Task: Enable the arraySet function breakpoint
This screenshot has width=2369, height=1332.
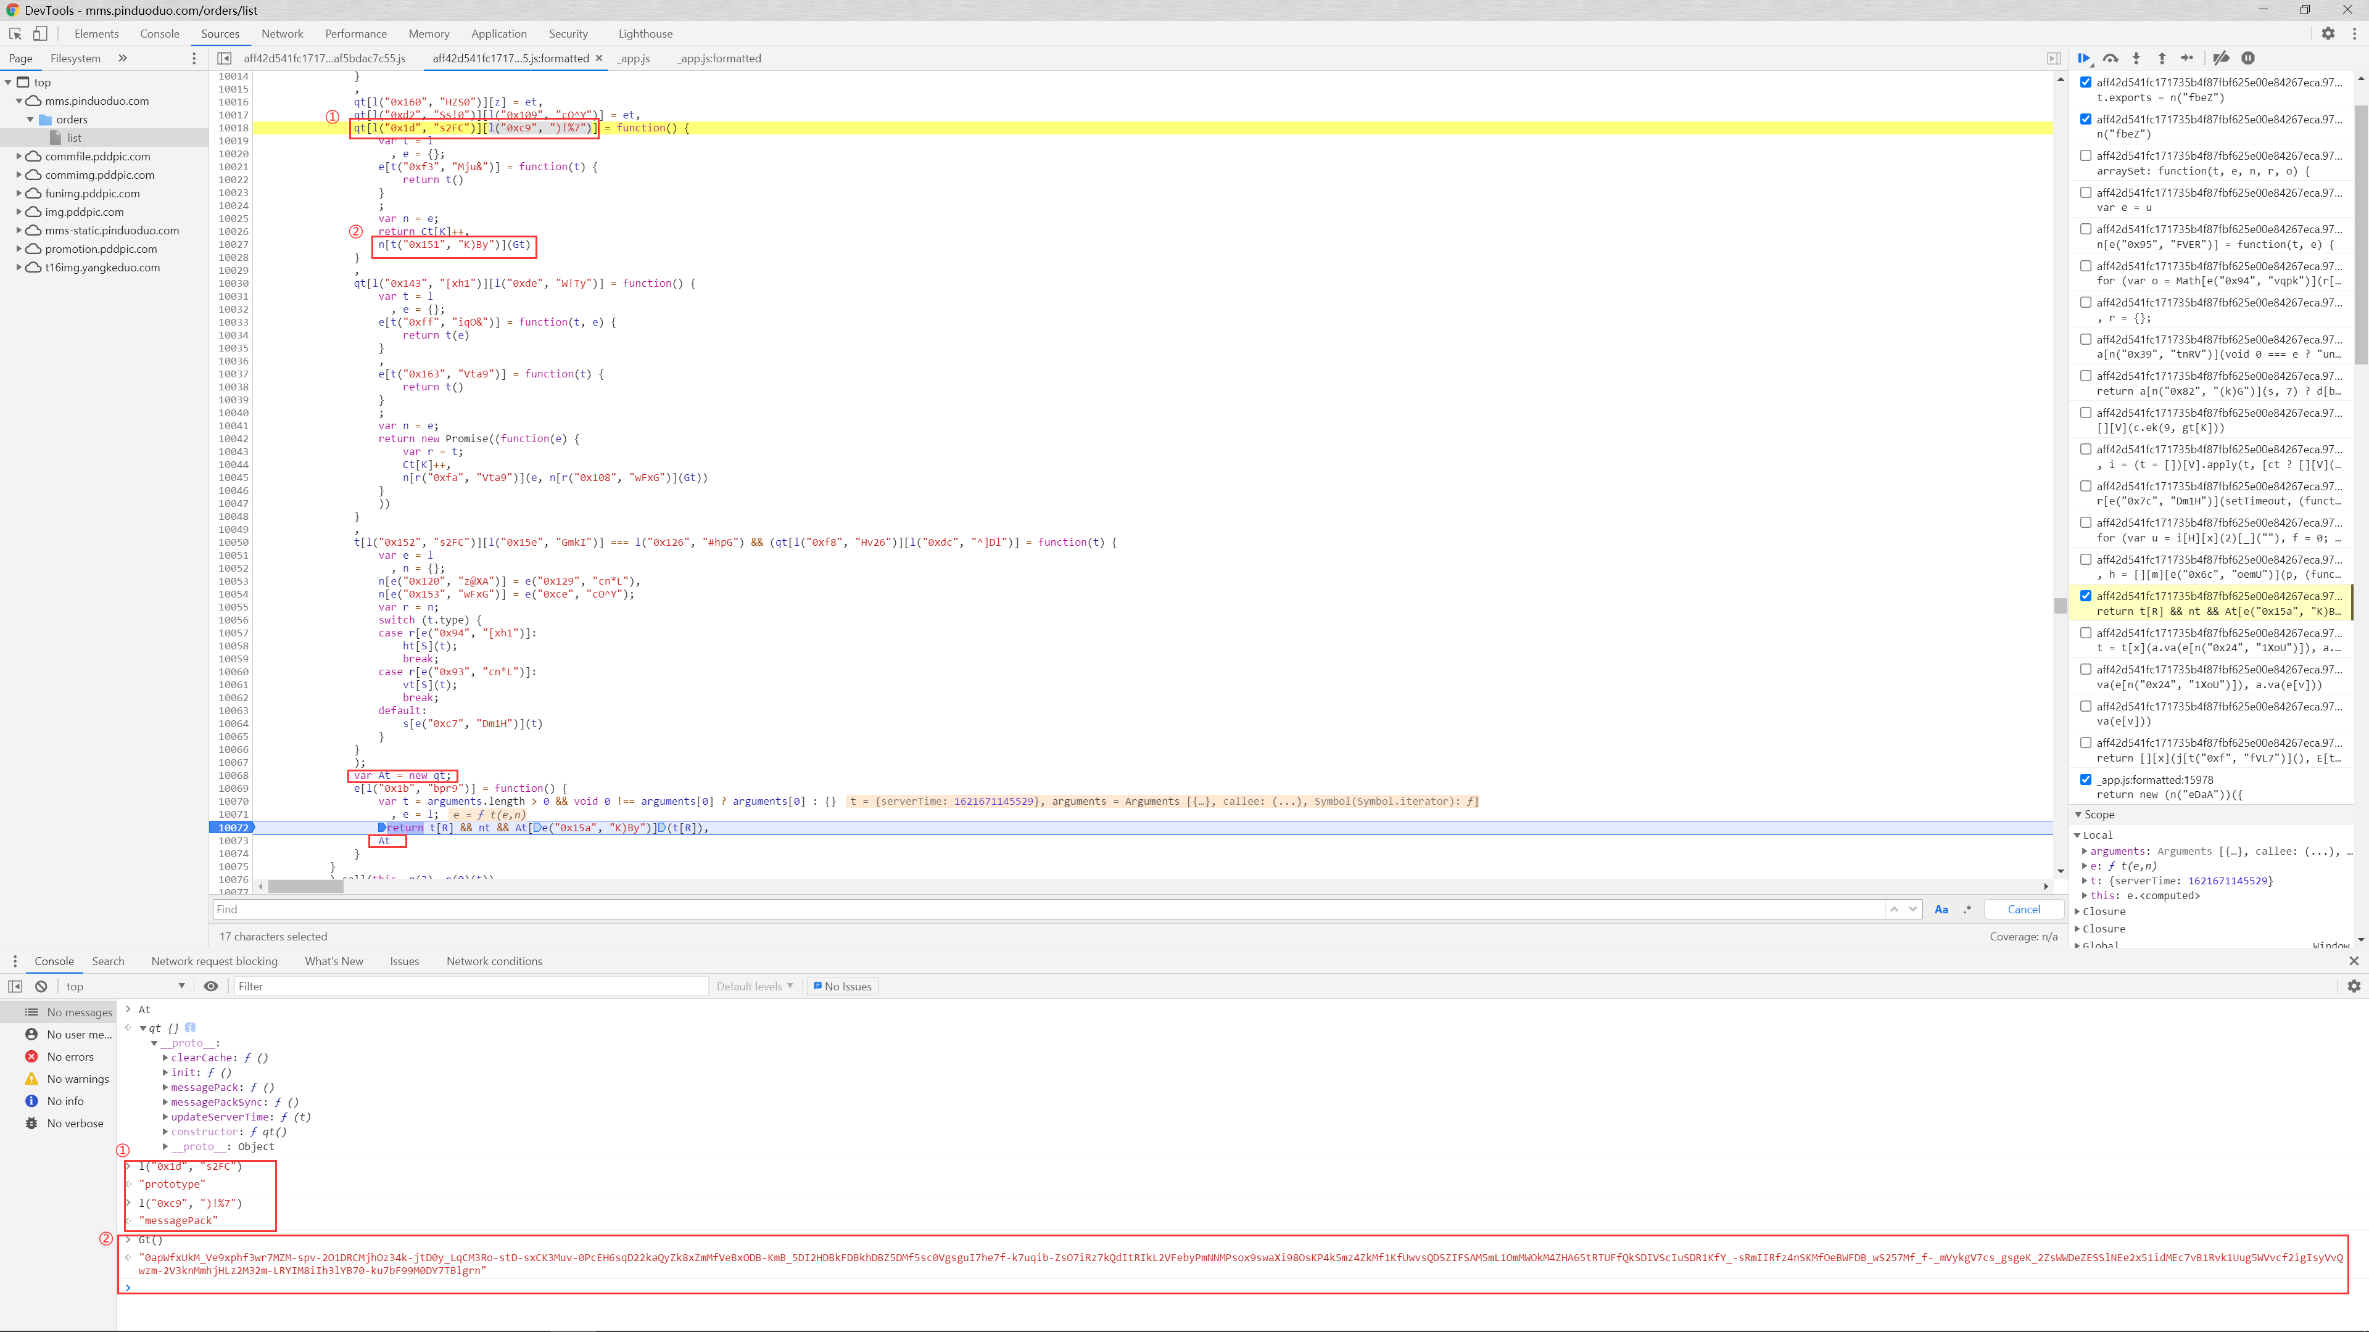Action: 2086,155
